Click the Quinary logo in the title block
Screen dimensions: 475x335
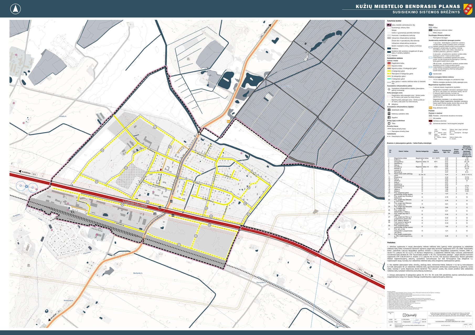click(x=410, y=315)
